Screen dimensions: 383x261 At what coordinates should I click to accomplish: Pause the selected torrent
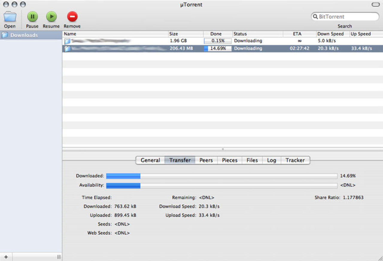[32, 17]
